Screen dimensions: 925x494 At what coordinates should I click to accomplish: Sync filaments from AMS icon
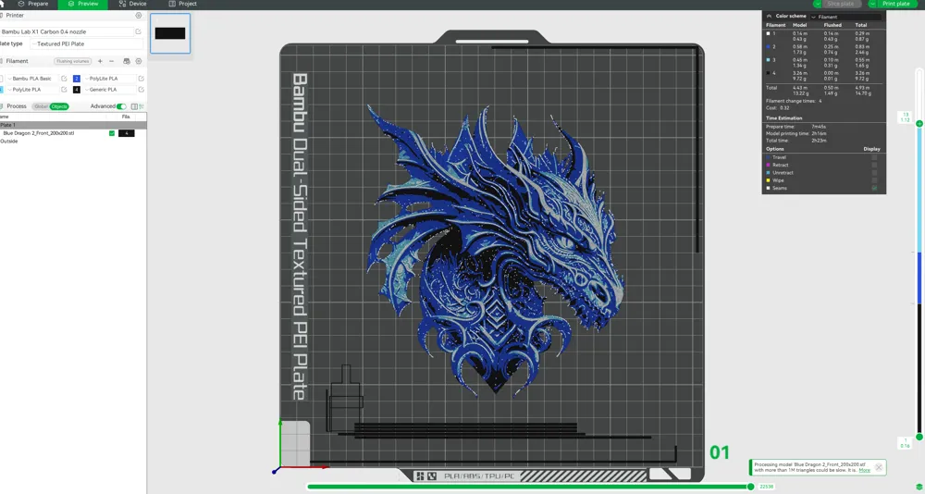coord(126,61)
